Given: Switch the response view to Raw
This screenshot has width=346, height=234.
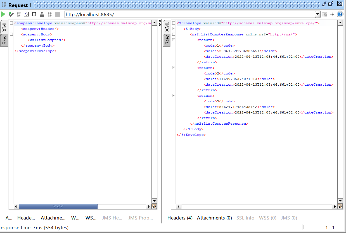Looking at the screenshot, I should [x=167, y=40].
